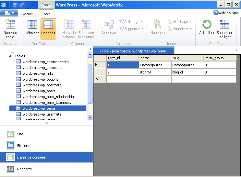Open the application menu dropdown
The width and height of the screenshot is (241, 177).
9,13
